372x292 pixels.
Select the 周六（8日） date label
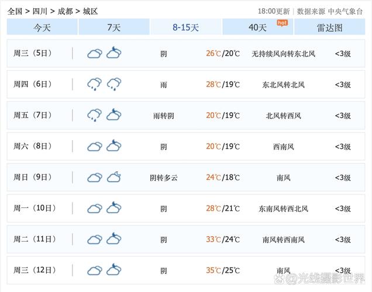33,146
